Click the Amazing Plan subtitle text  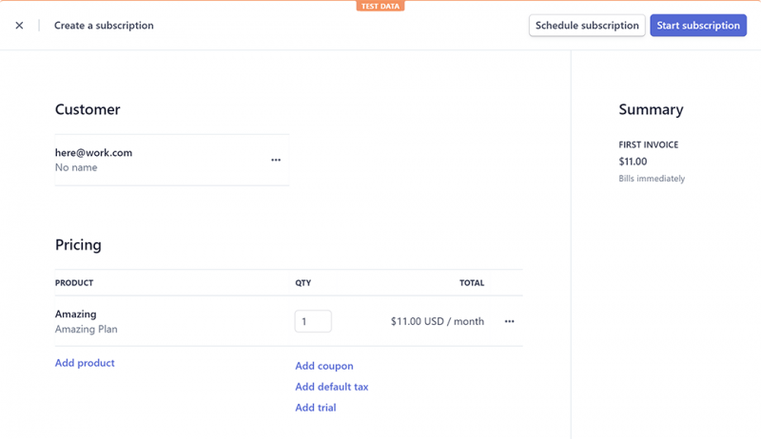click(x=86, y=330)
